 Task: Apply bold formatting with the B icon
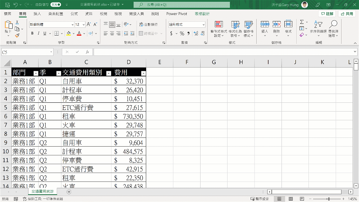point(32,33)
